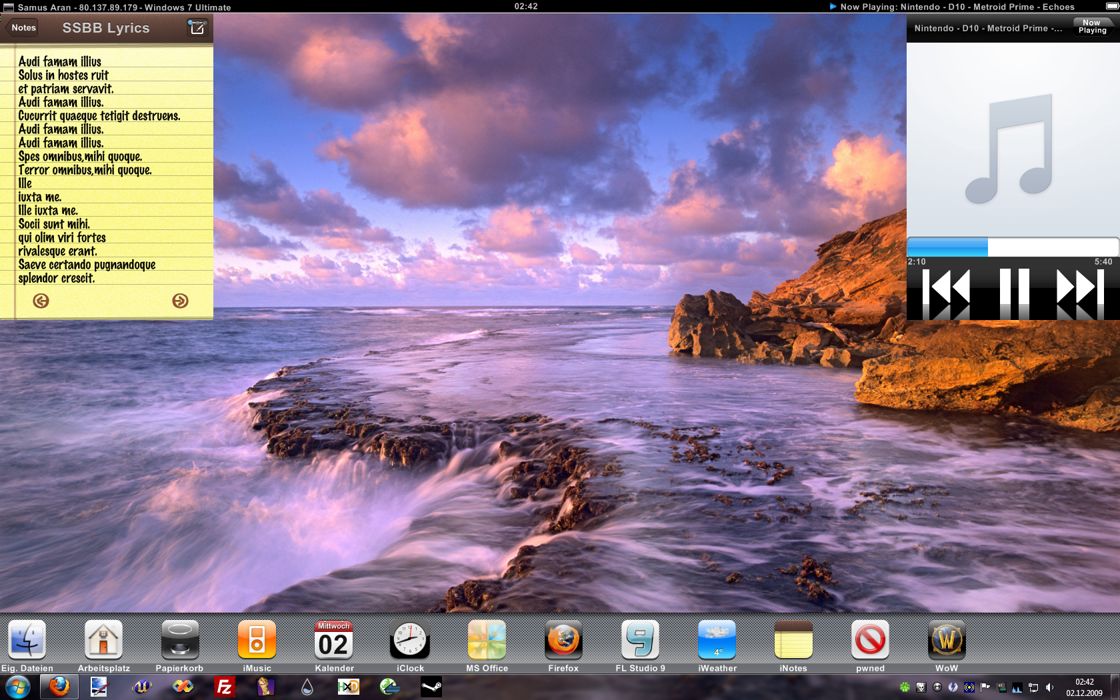Open iWeather dock icon
The height and width of the screenshot is (700, 1120).
[x=717, y=639]
